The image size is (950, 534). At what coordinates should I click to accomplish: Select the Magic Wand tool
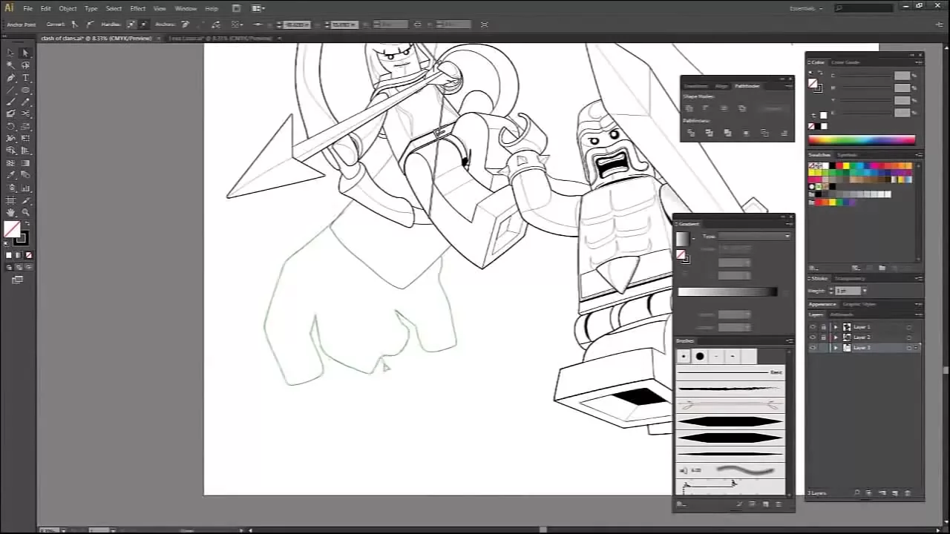(10, 65)
